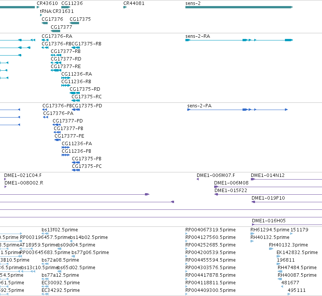Select CG17377-PB protein label
The image size is (322, 296).
click(x=68, y=129)
